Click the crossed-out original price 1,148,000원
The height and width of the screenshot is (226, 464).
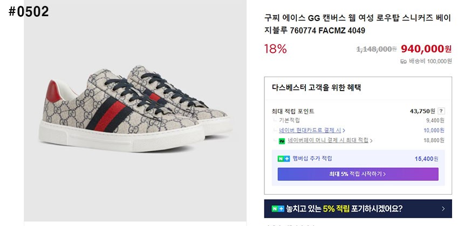click(376, 49)
